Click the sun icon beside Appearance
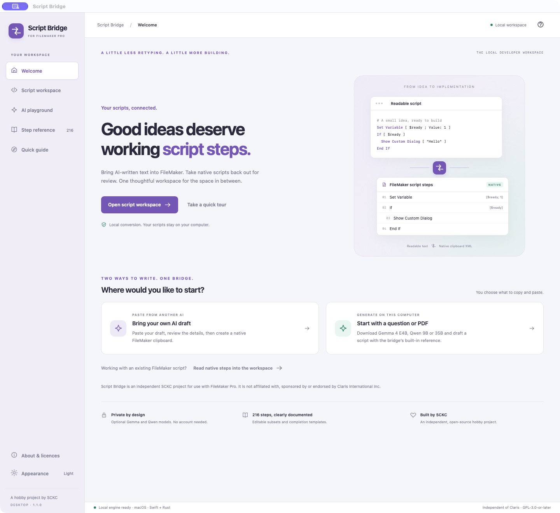Viewport: 560px width, 513px height. click(14, 473)
